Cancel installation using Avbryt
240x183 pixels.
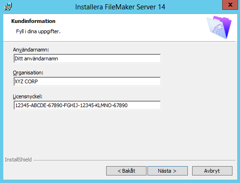click(212, 171)
